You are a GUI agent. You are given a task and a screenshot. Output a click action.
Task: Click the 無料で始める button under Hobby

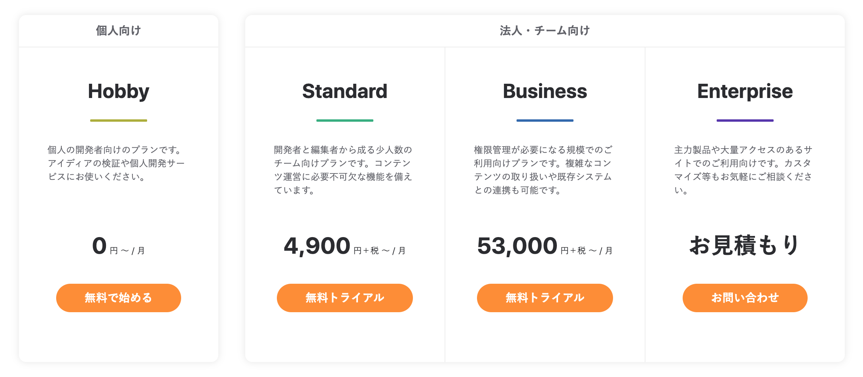coord(118,298)
